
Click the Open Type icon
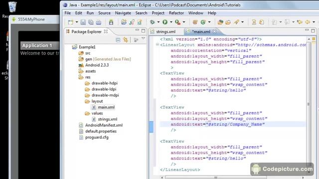[x=220, y=22]
